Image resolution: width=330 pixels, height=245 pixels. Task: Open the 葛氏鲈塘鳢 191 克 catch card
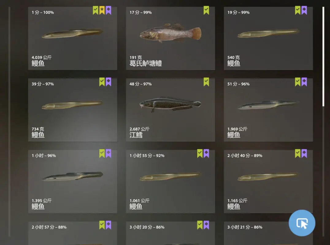point(171,38)
